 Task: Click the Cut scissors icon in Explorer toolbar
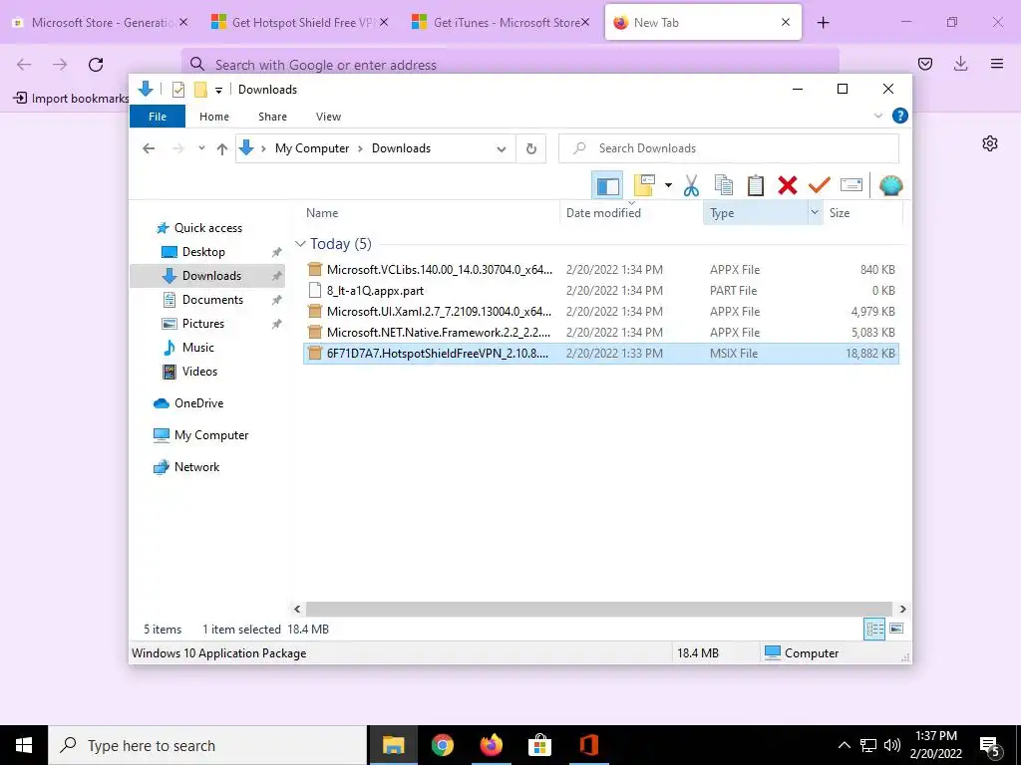coord(691,185)
